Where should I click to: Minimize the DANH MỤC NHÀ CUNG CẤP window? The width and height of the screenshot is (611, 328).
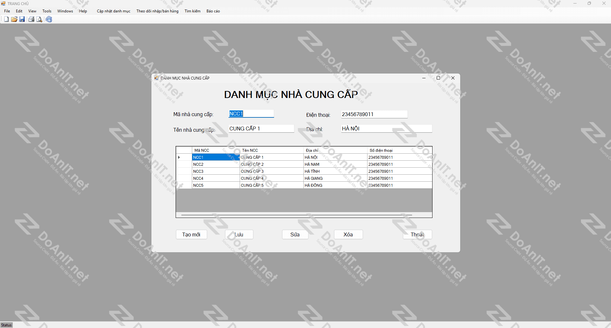pyautogui.click(x=424, y=78)
